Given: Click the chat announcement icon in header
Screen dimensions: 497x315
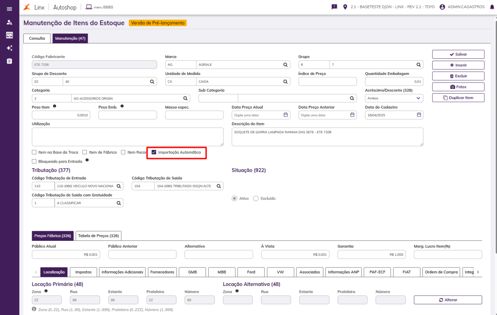Looking at the screenshot, I should 334,7.
